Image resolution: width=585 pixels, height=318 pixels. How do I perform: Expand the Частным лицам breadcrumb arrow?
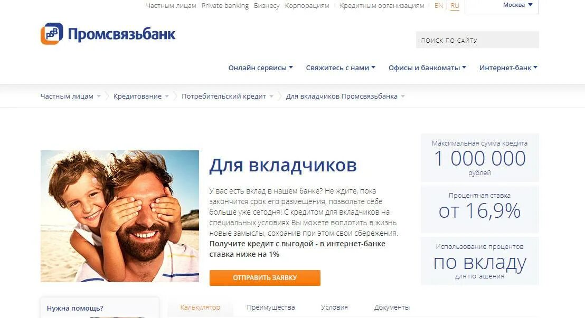(x=99, y=97)
